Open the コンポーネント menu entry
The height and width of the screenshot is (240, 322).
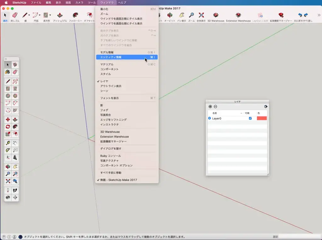coord(127,69)
